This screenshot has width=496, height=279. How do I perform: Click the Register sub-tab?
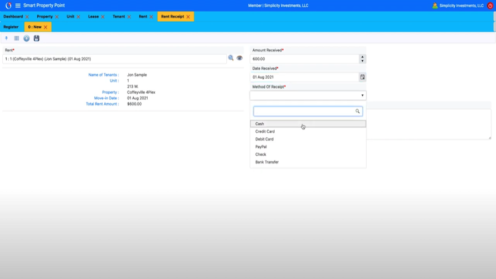point(11,27)
